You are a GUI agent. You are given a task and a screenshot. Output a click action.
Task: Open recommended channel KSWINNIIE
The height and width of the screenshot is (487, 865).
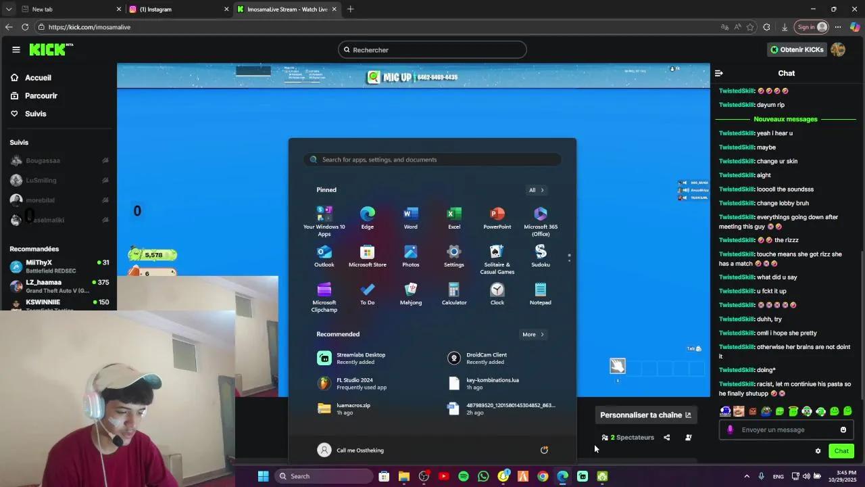(x=59, y=304)
